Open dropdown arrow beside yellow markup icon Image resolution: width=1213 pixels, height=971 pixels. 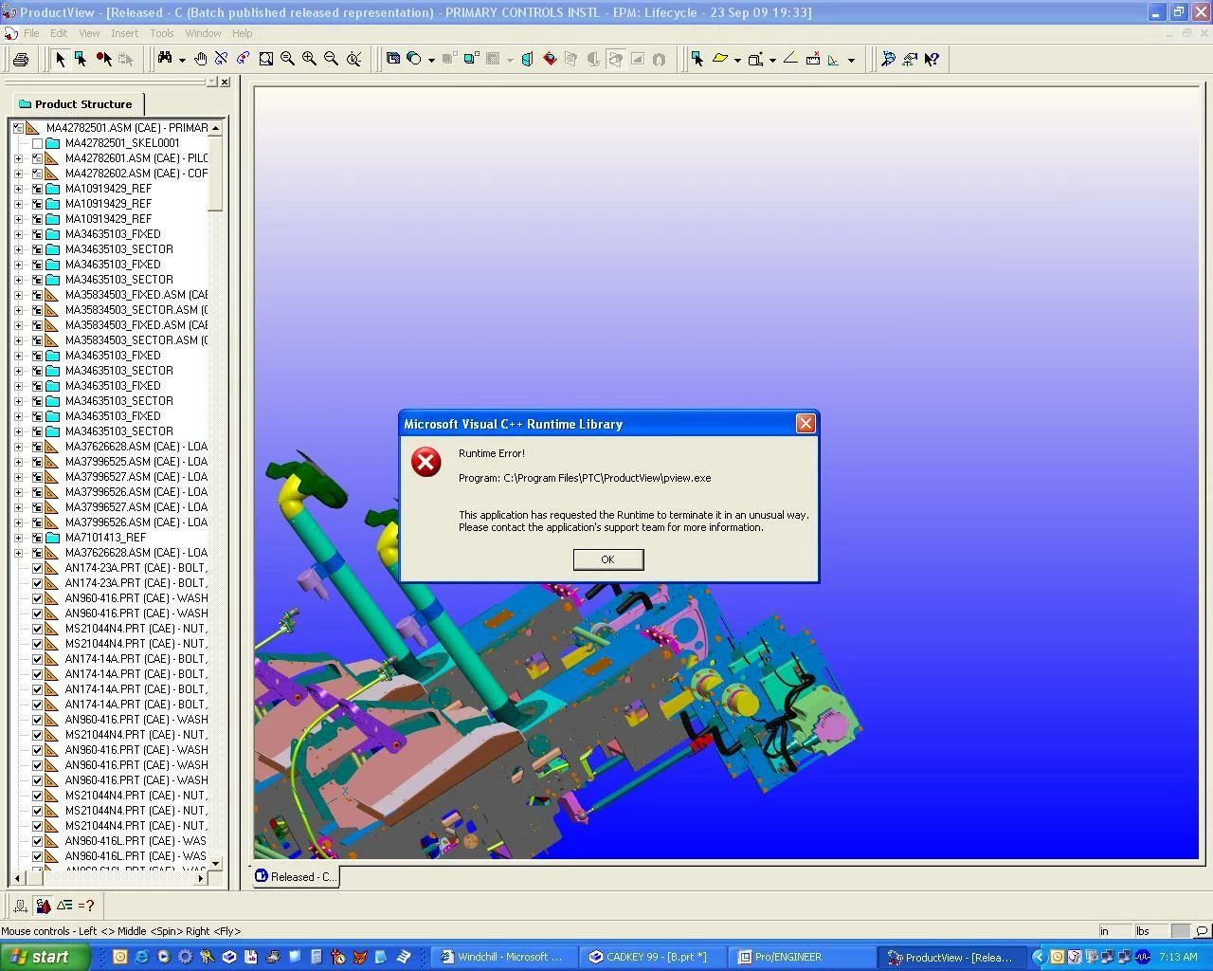tap(737, 60)
